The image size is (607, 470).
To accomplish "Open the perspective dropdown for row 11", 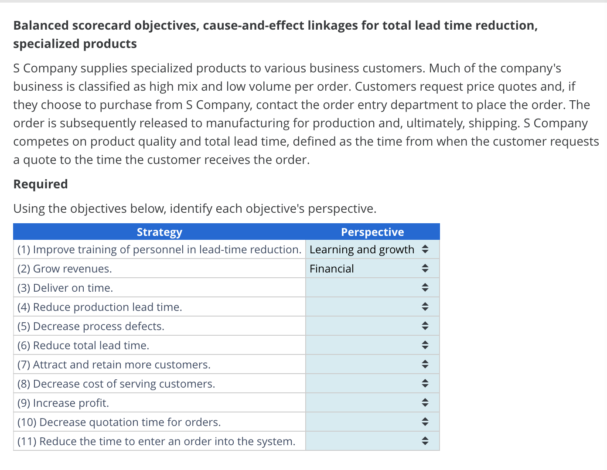I will (425, 441).
